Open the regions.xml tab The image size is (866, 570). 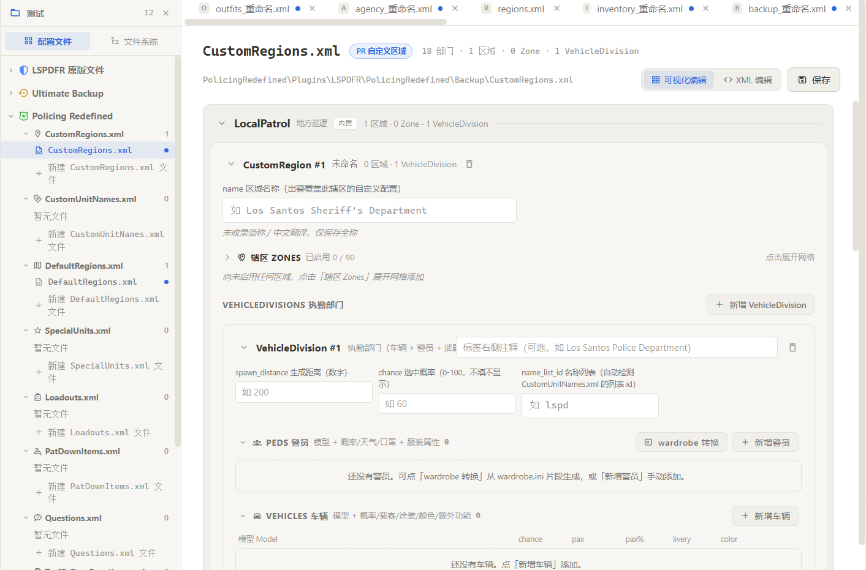(520, 9)
